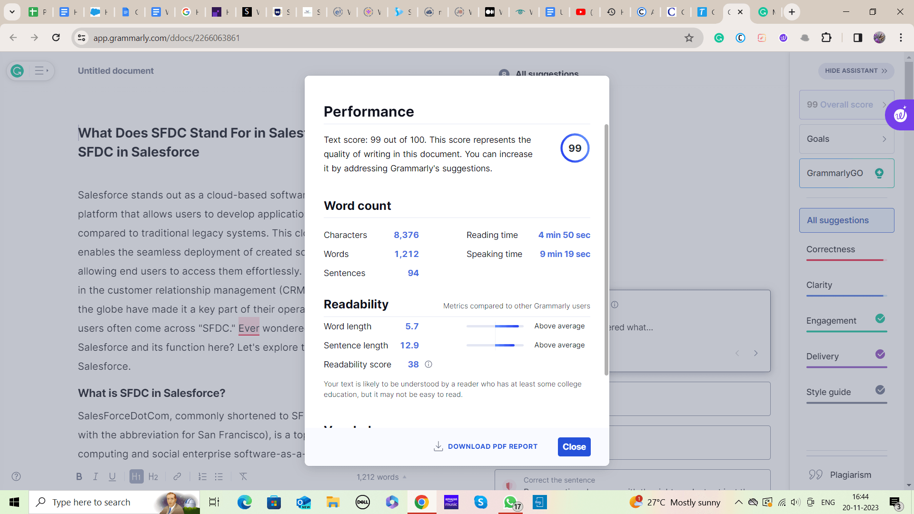Expand the Goals panel
This screenshot has height=514, width=914.
point(846,139)
